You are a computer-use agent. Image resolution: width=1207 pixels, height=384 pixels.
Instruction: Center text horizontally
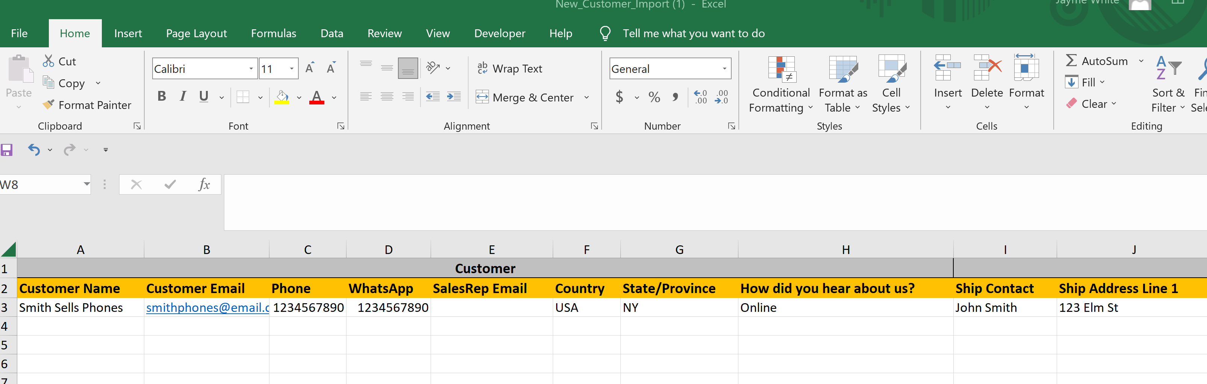tap(387, 97)
